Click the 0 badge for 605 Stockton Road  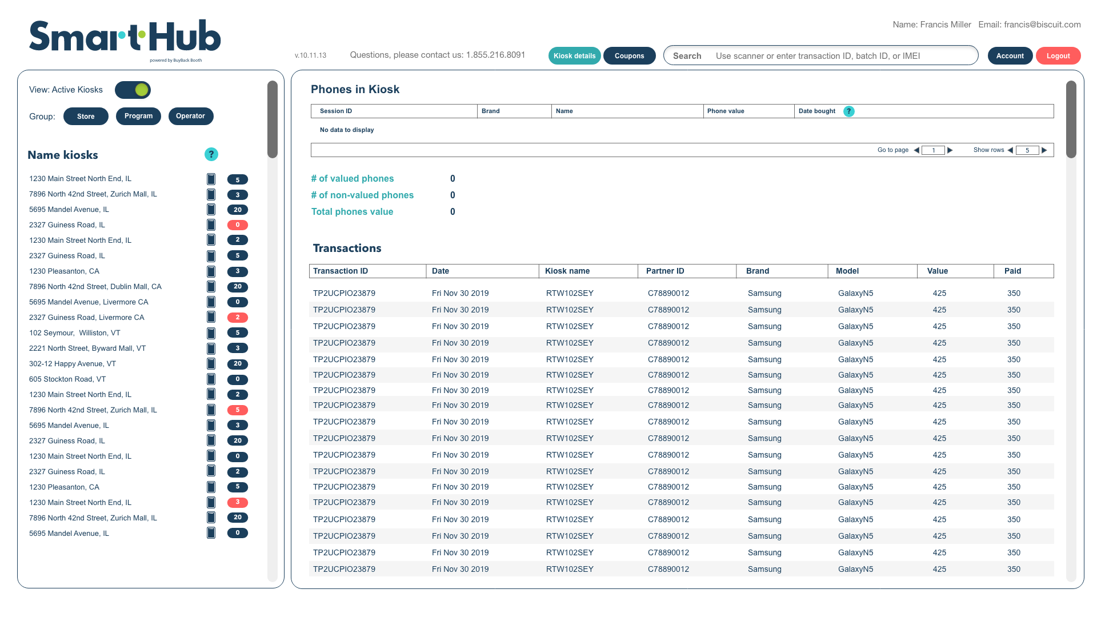point(238,379)
